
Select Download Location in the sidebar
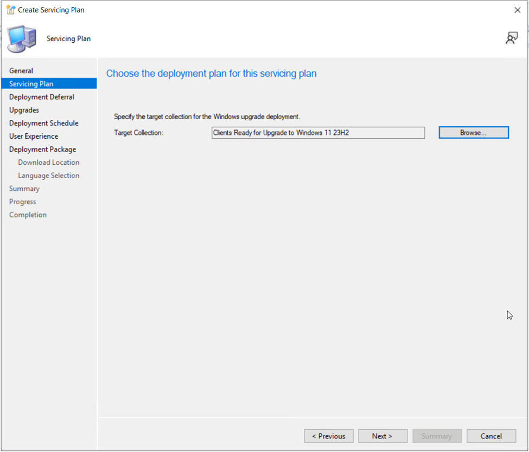coord(48,163)
